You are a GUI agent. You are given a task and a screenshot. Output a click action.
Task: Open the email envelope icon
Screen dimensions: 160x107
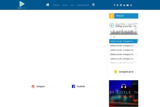click(x=127, y=5)
